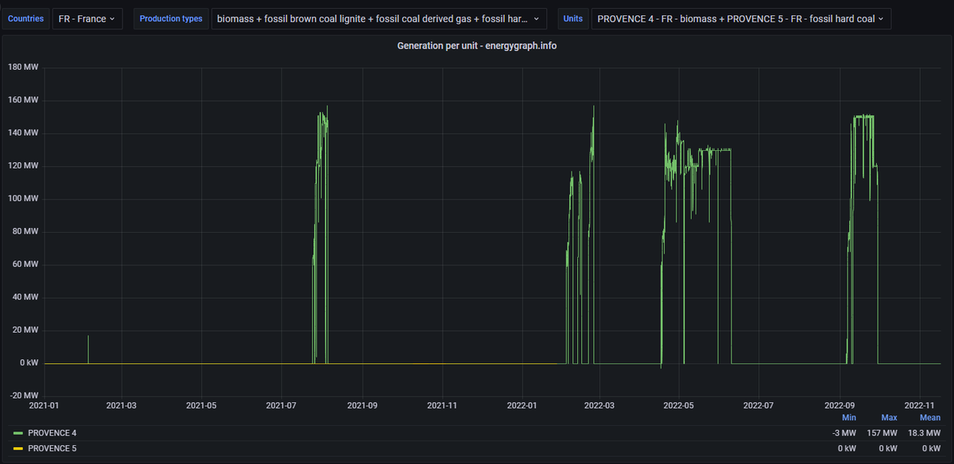Click the chevron icon beside FR - France
This screenshot has width=954, height=464.
click(x=112, y=18)
